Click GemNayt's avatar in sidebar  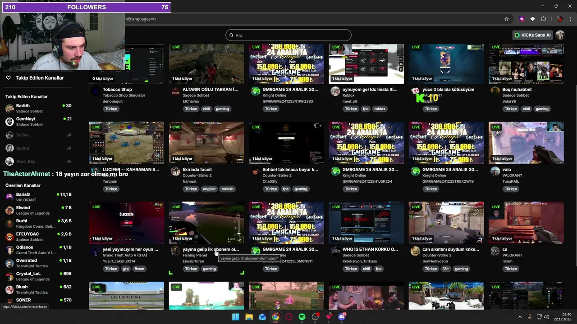(x=9, y=121)
